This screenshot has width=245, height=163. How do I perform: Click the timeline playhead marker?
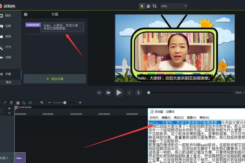click(16, 108)
